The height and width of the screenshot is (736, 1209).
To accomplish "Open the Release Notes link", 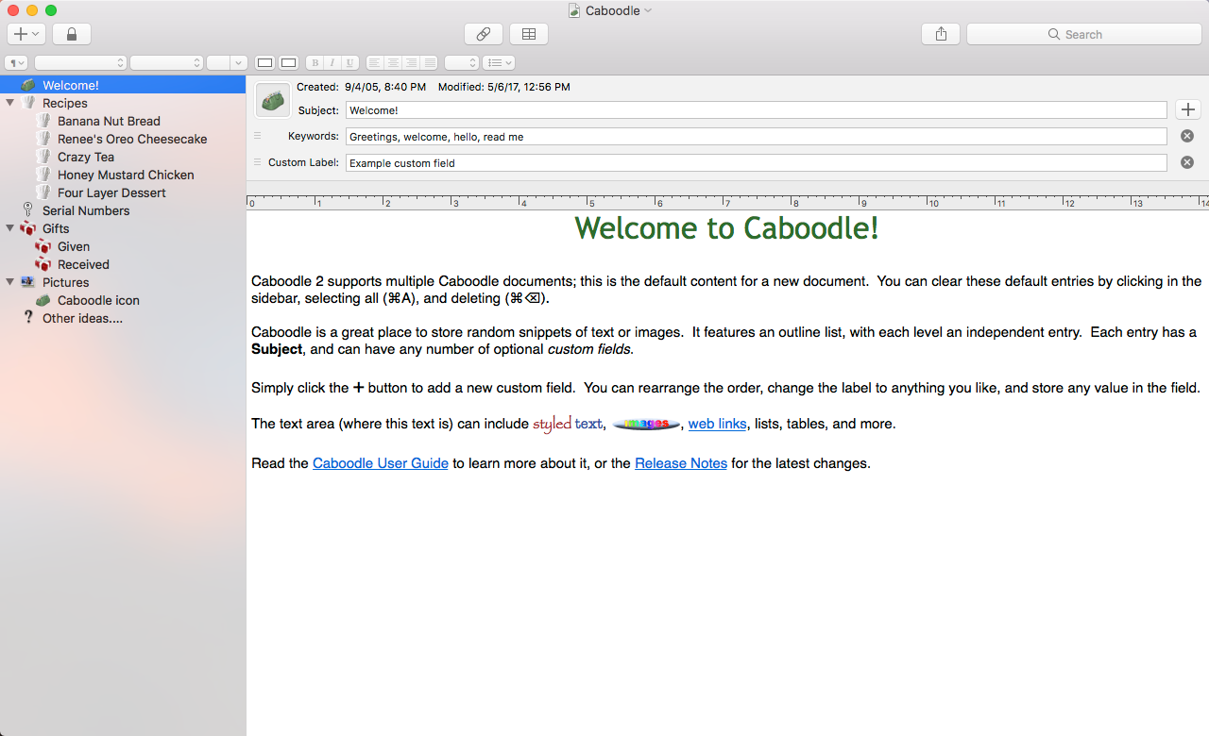I will pos(681,463).
